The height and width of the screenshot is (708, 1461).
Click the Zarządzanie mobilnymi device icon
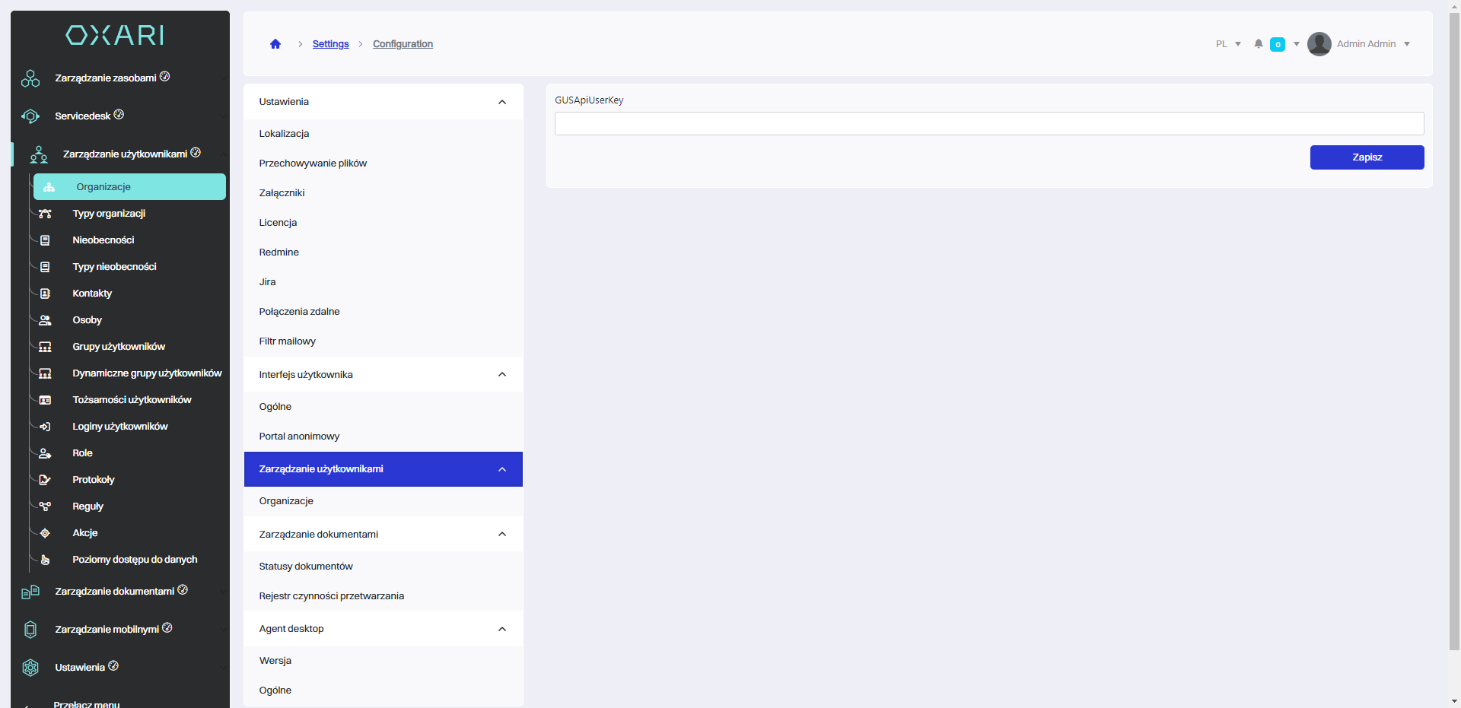pos(30,630)
